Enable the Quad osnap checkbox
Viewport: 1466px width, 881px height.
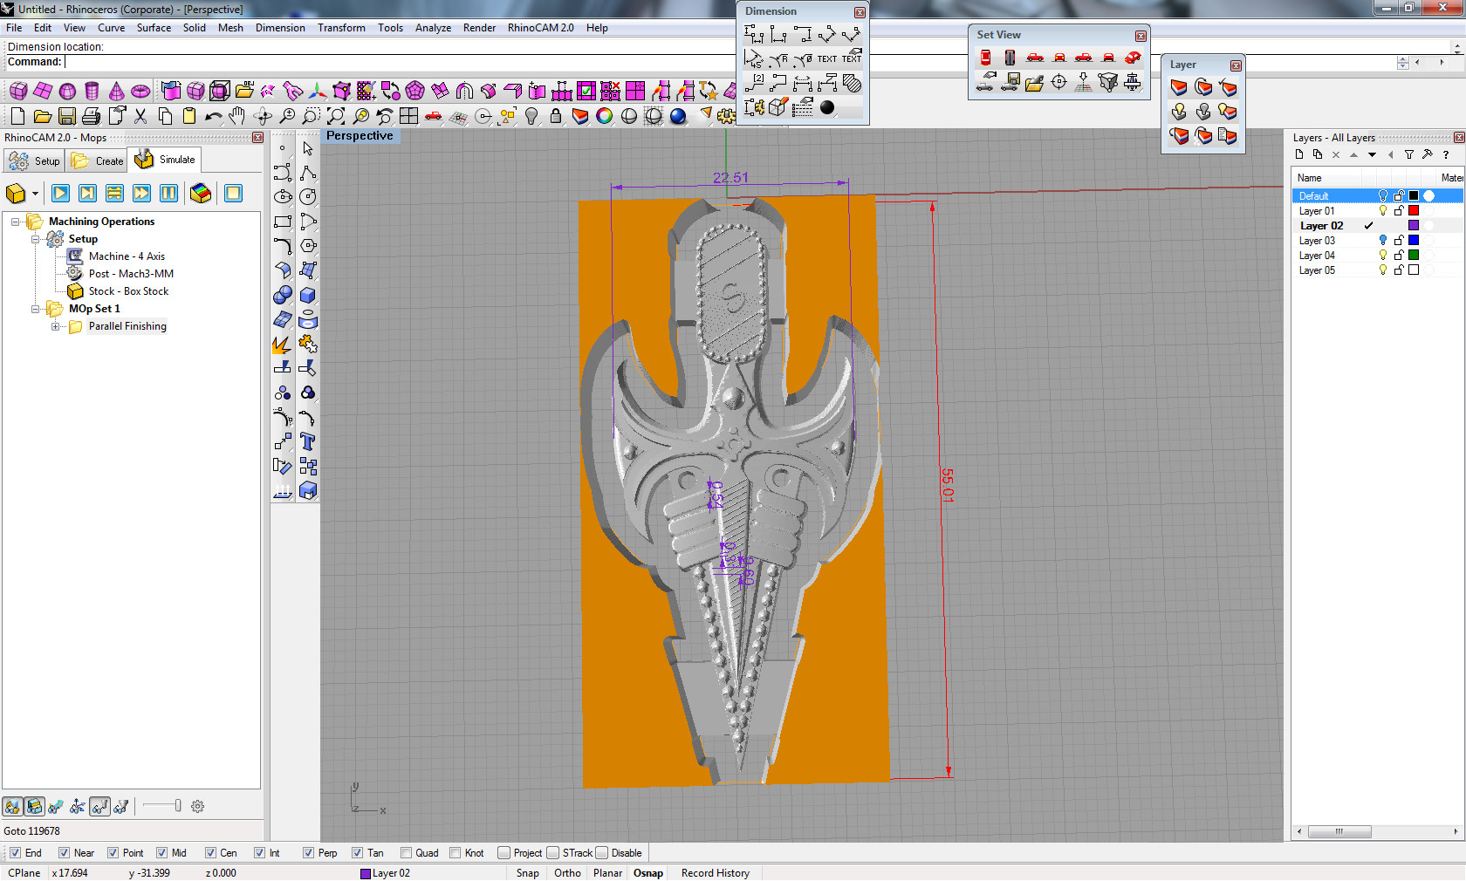[x=406, y=853]
